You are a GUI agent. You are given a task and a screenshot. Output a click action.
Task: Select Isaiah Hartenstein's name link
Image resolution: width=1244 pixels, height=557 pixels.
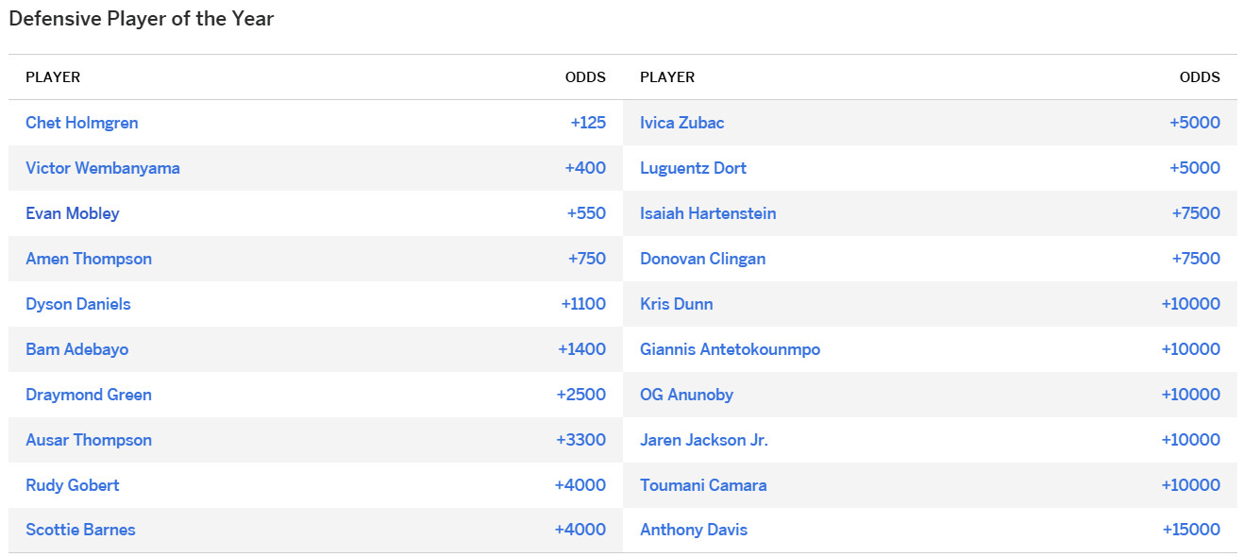(708, 213)
